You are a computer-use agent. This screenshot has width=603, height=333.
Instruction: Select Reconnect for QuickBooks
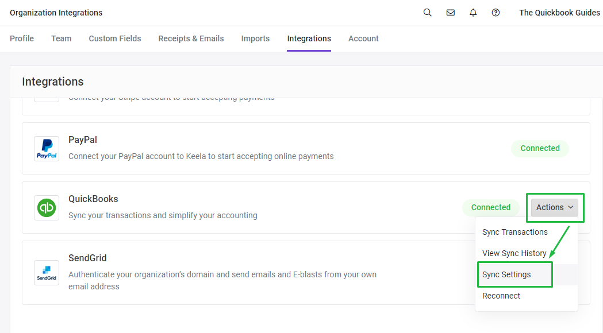501,296
